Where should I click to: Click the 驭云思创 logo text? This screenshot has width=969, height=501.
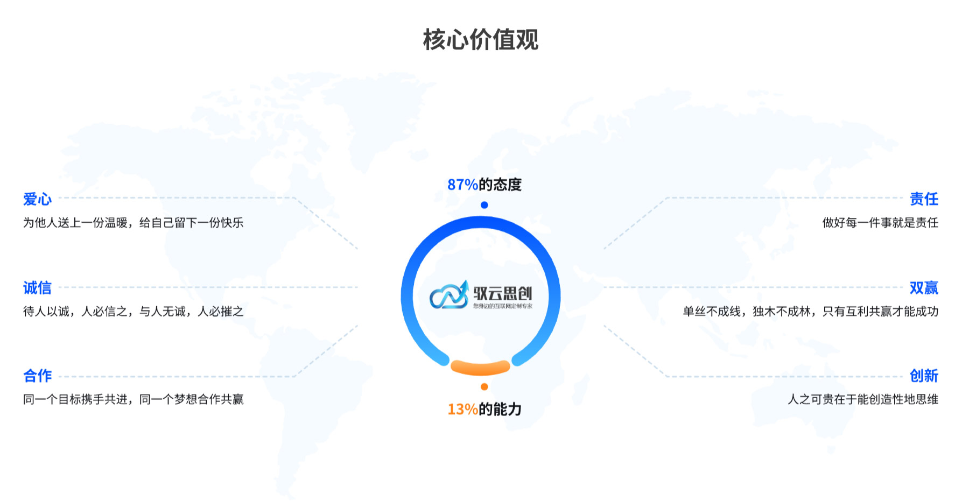[502, 293]
